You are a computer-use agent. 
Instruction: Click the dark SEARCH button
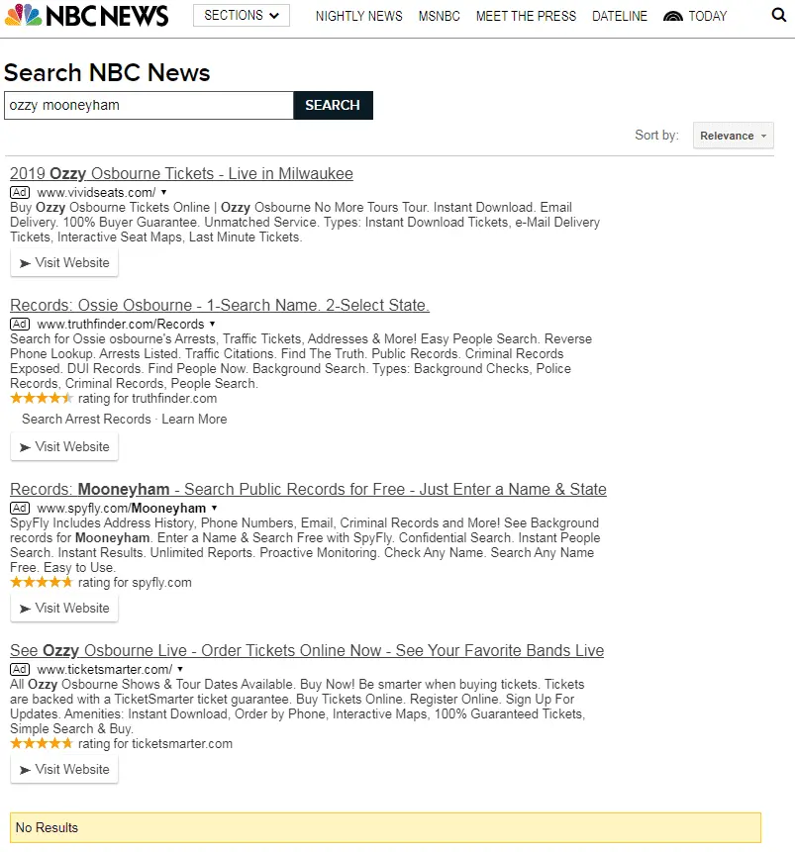coord(333,105)
